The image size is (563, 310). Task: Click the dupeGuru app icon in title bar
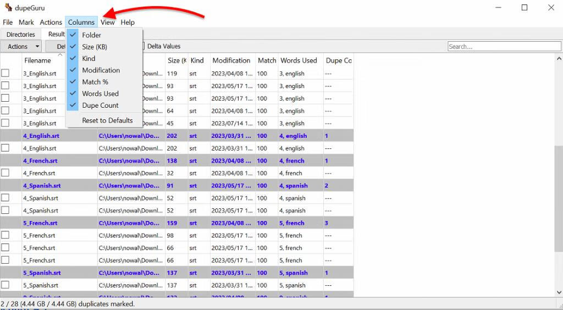pyautogui.click(x=8, y=7)
